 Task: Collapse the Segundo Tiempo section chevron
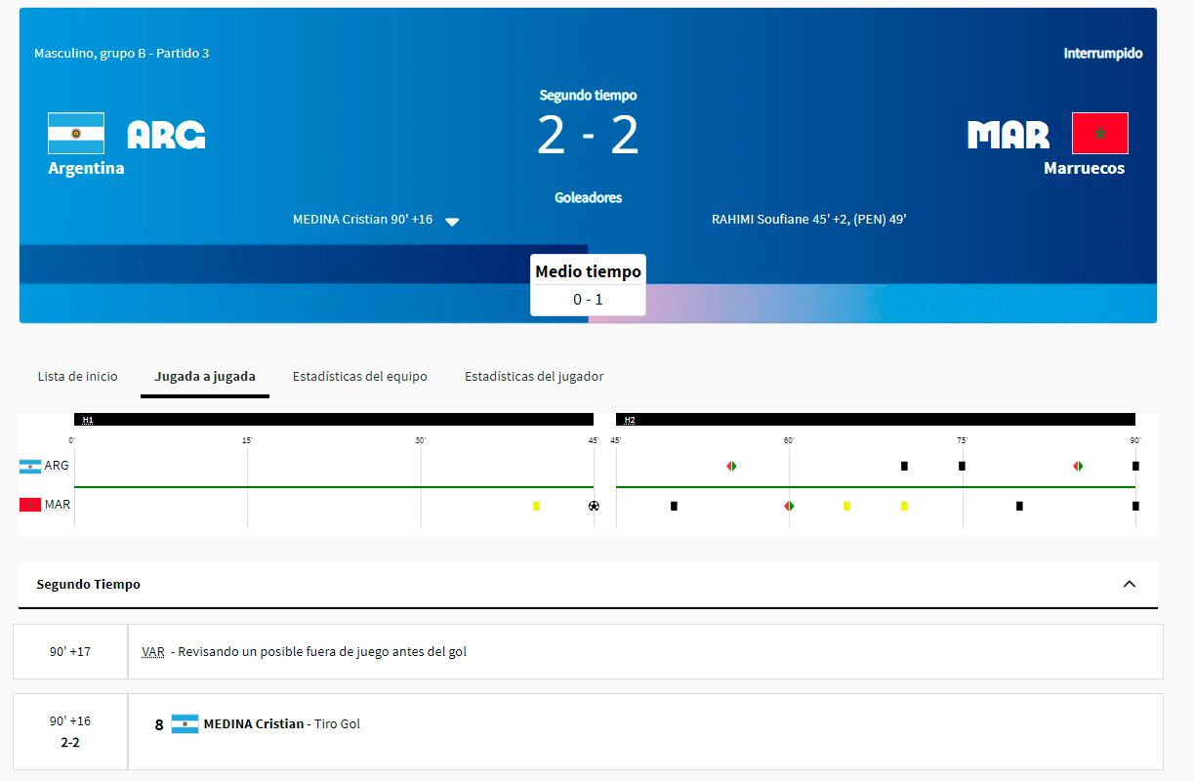click(x=1130, y=584)
